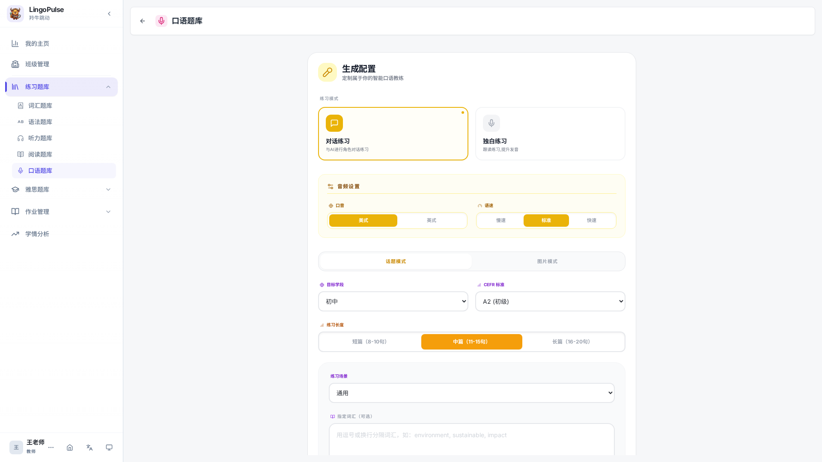Select 短篇（8-10句）practice length
Image resolution: width=822 pixels, height=462 pixels.
tap(370, 342)
